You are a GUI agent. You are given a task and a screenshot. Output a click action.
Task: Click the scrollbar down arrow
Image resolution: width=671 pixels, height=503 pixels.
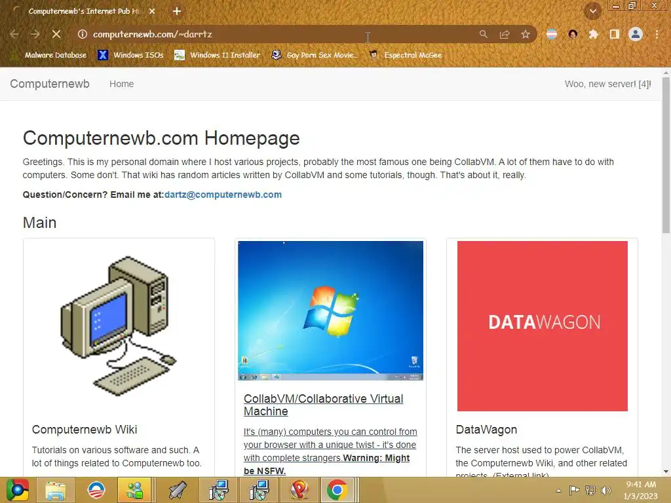tap(666, 471)
